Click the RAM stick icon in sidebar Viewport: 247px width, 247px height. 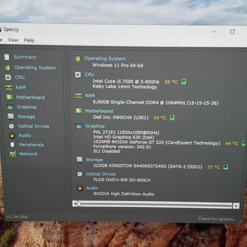point(9,87)
